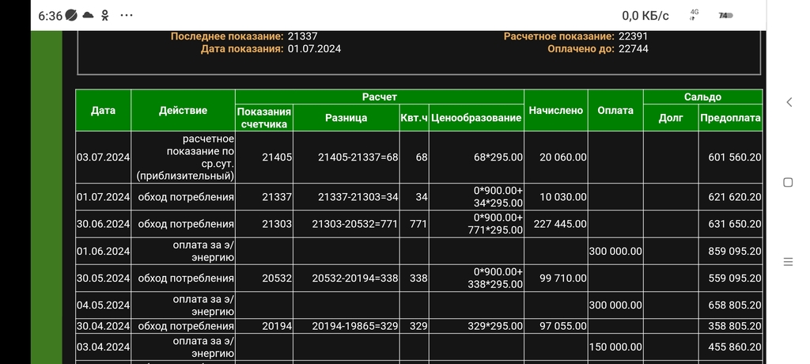Click the meter reading 20194 cell

pos(264,326)
